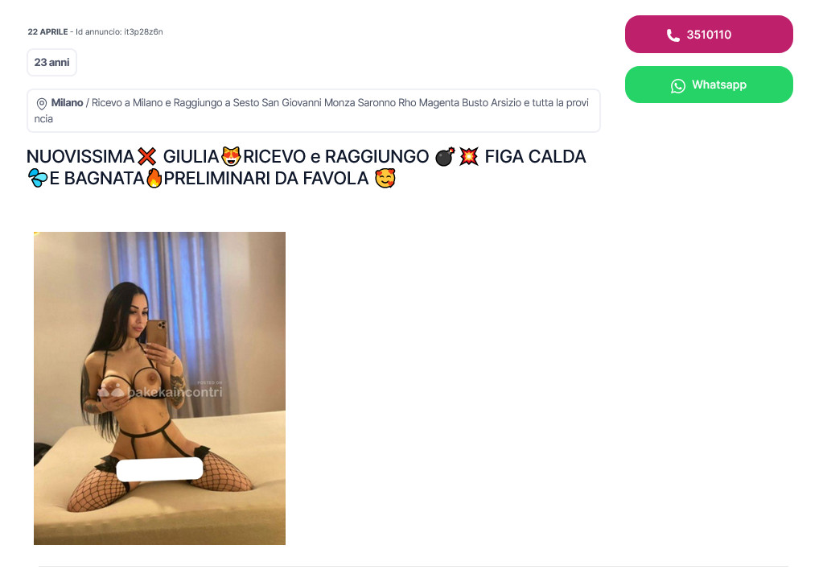Click the Whatsapp logo icon
The width and height of the screenshot is (823, 578).
[677, 85]
